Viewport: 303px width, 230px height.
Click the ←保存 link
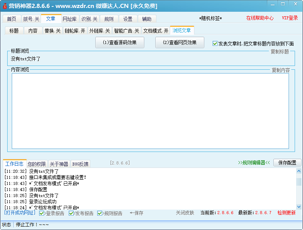[x=137, y=213]
